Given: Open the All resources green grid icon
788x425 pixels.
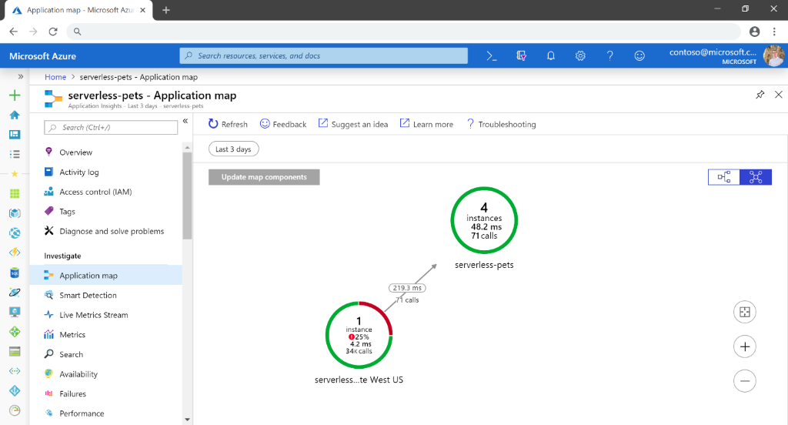Looking at the screenshot, I should coord(15,193).
